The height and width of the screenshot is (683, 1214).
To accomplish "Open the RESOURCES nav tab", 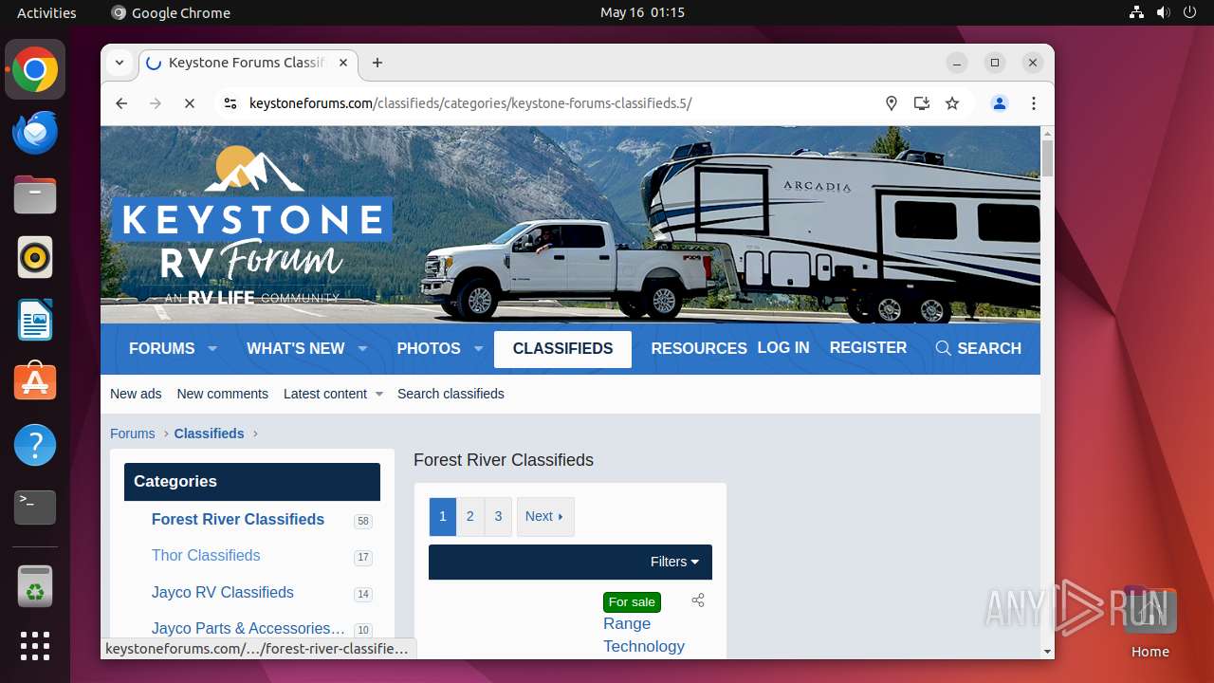I will (x=699, y=349).
